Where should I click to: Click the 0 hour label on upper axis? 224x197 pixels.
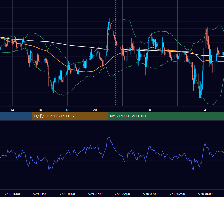150,110
